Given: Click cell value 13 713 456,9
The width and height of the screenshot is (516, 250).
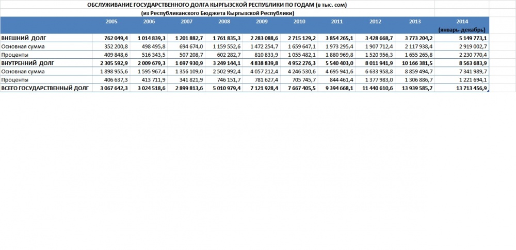Looking at the screenshot, I should pos(471,88).
